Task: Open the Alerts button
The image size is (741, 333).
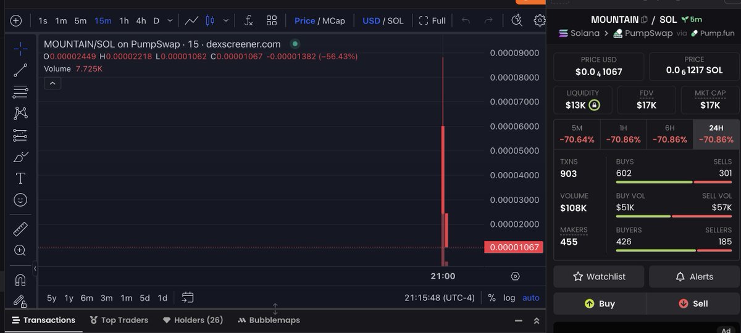Action: 694,277
